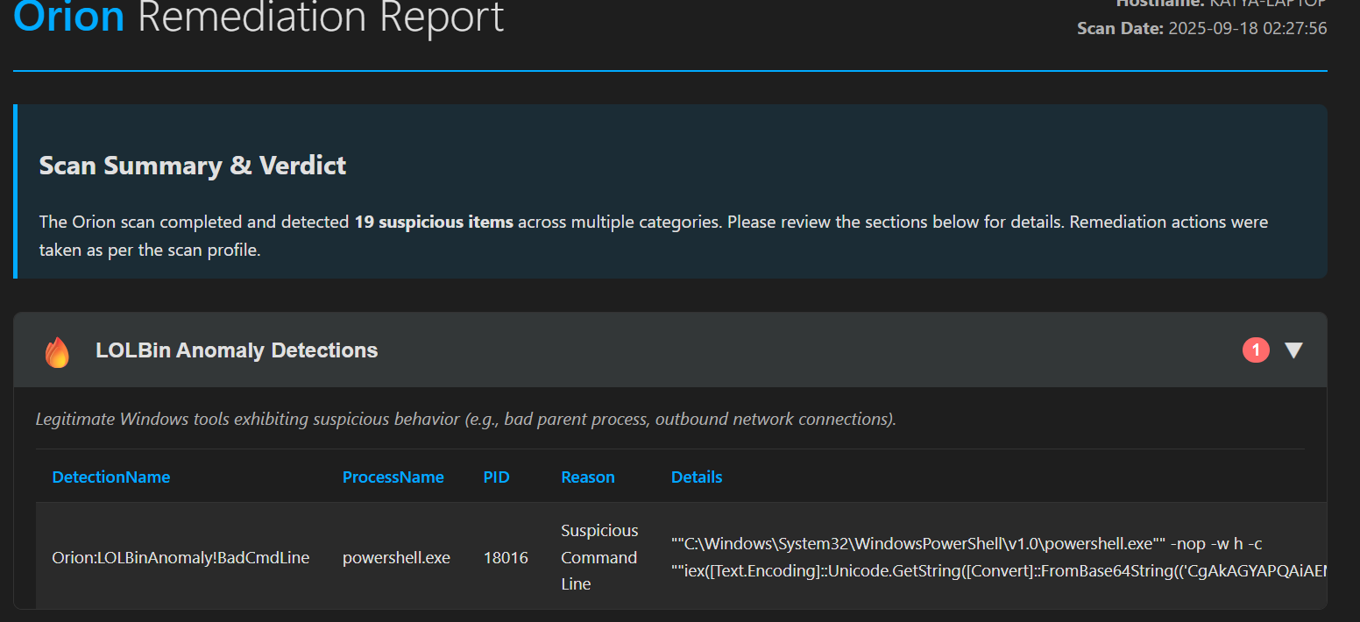Click the Base64 encoded iex command text
Viewport: 1360px width, 622px height.
point(999,571)
